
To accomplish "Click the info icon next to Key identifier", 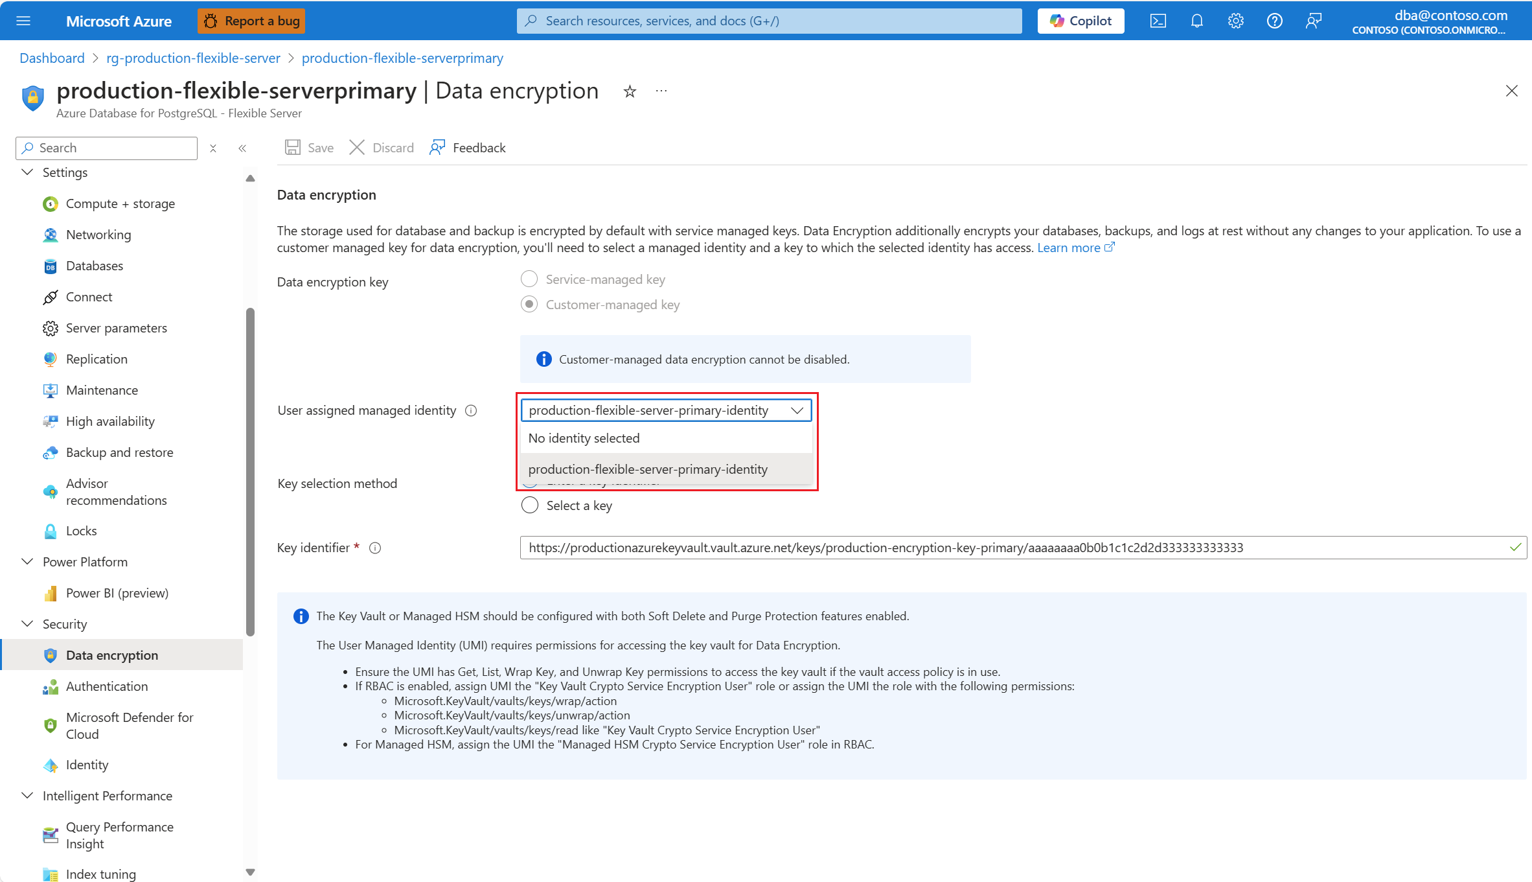I will pyautogui.click(x=375, y=548).
